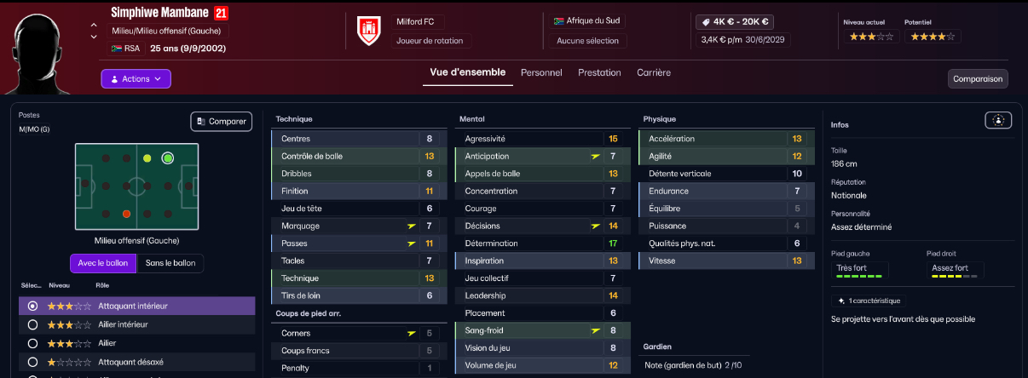
Task: Click the up chevron next to the player name
Action: click(x=94, y=25)
